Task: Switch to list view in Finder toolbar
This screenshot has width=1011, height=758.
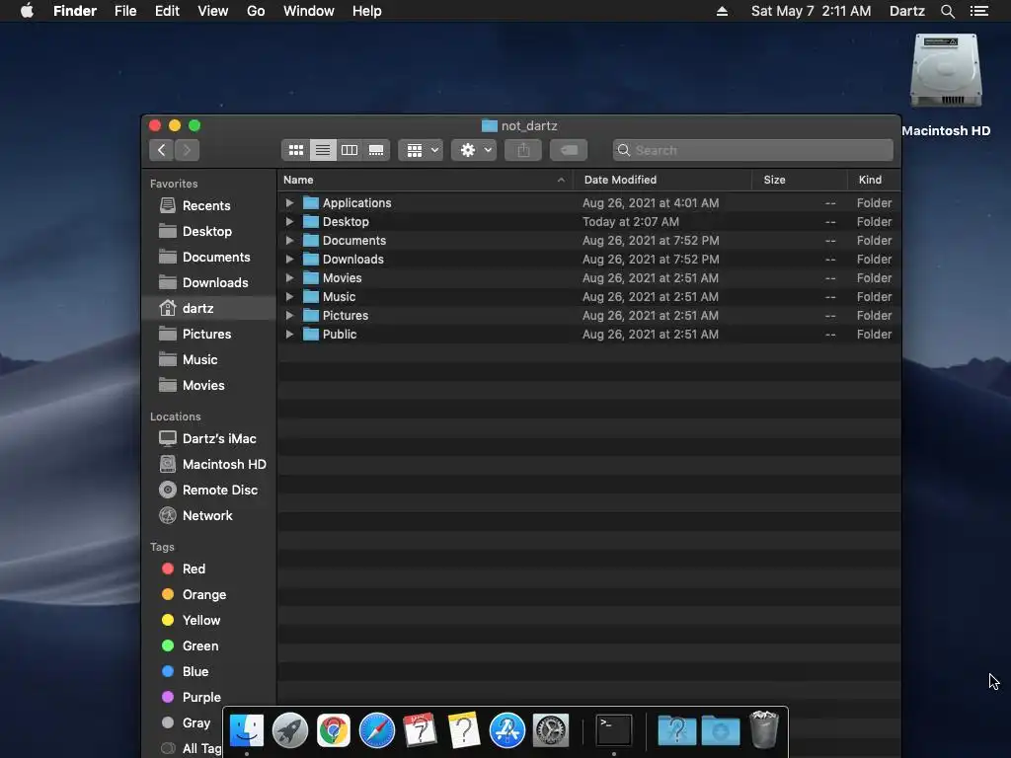Action: tap(323, 150)
